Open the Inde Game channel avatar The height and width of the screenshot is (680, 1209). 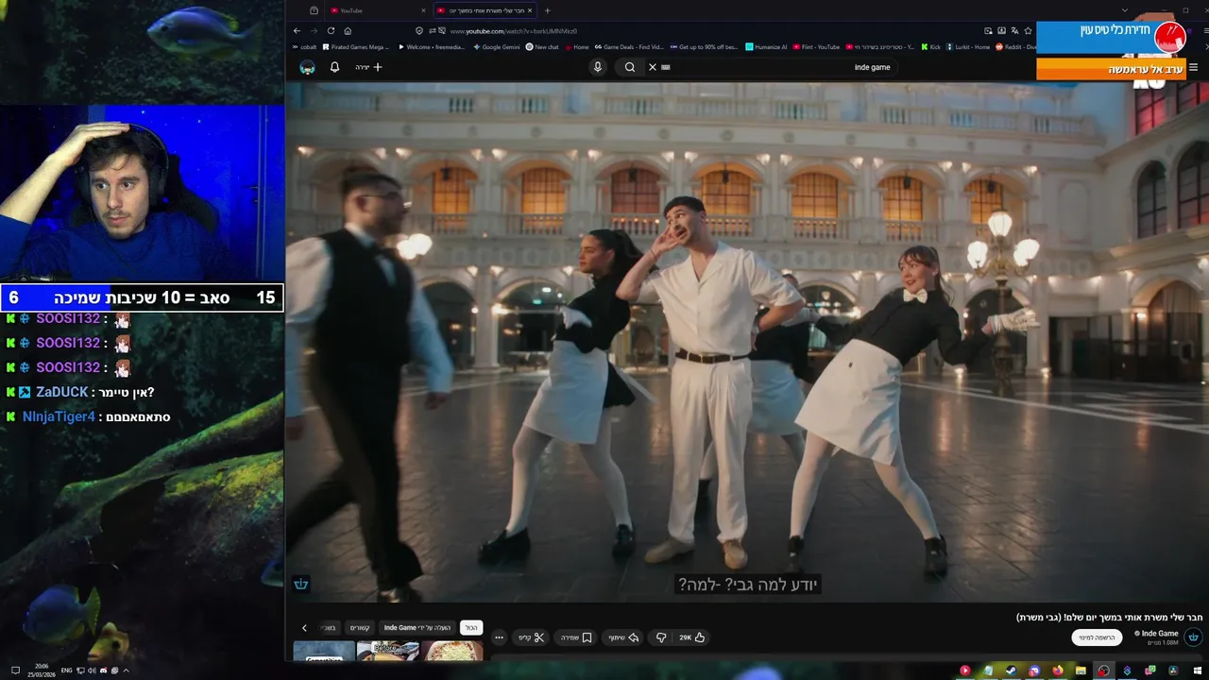[1193, 637]
